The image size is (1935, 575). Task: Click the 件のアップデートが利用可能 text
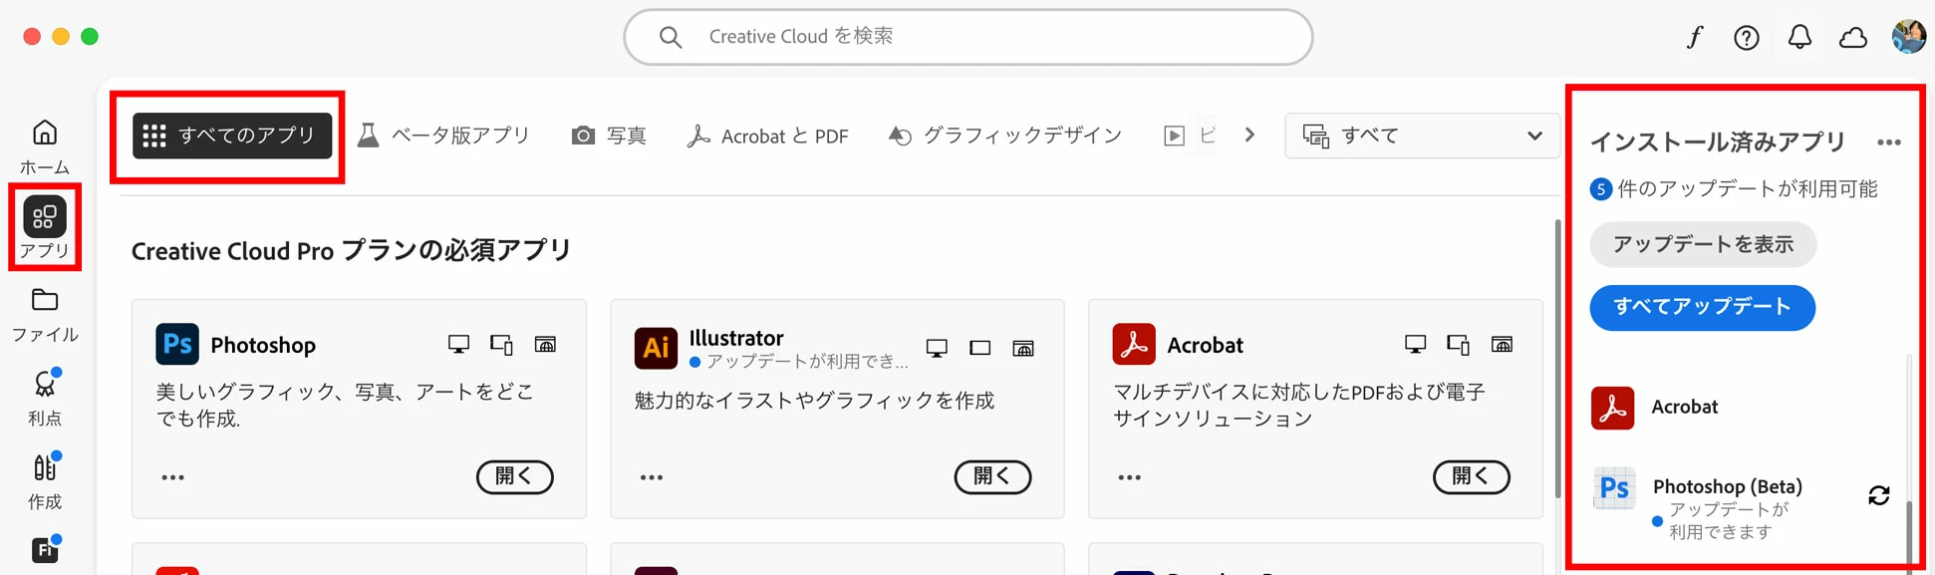click(x=1748, y=188)
